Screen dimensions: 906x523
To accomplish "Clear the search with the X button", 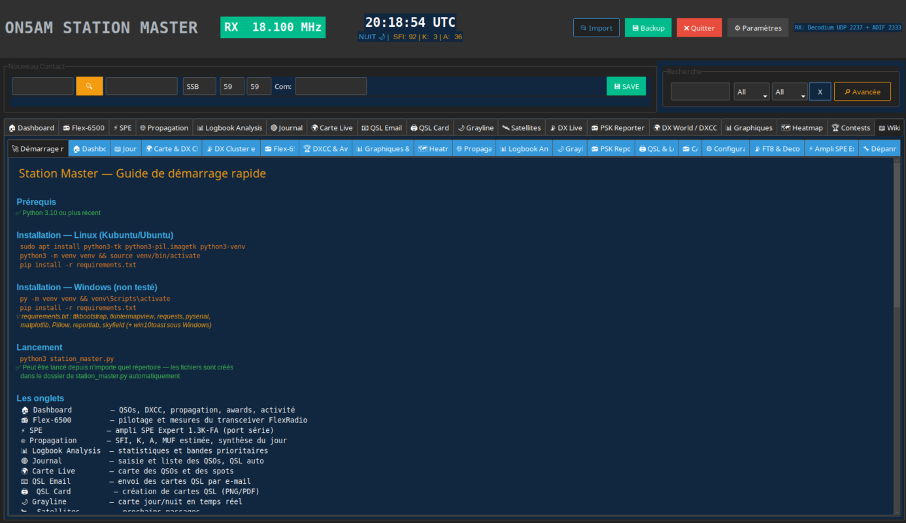I will tap(820, 92).
